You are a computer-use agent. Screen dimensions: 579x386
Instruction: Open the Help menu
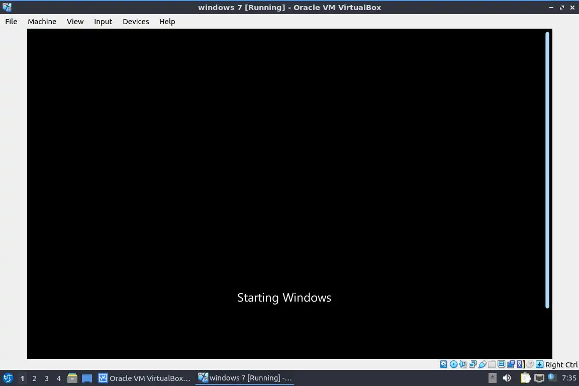pyautogui.click(x=167, y=22)
